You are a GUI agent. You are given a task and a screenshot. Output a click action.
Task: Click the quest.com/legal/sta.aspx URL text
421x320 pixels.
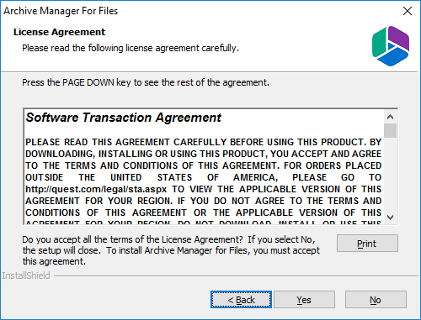click(x=96, y=190)
